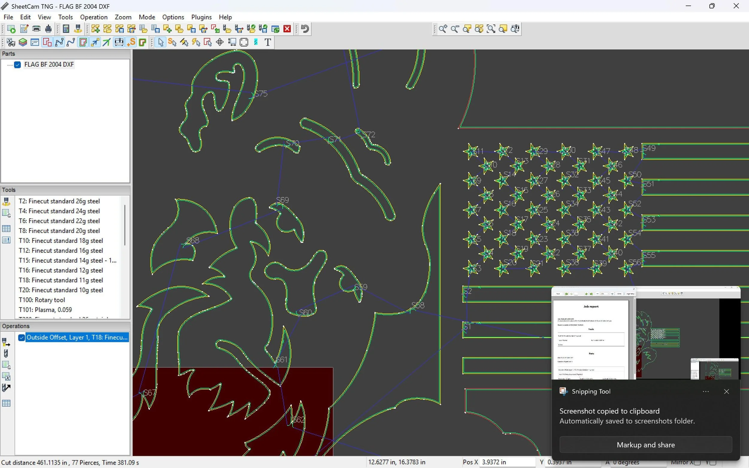Click Markup and share button
Image resolution: width=749 pixels, height=468 pixels.
tap(646, 445)
